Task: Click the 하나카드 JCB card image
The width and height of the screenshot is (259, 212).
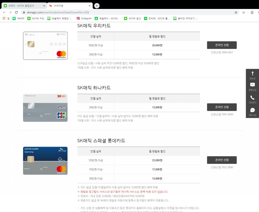Action: [45, 108]
